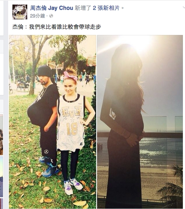Expand the post options chevron
Screen dimensions: 185x209
click(x=184, y=7)
